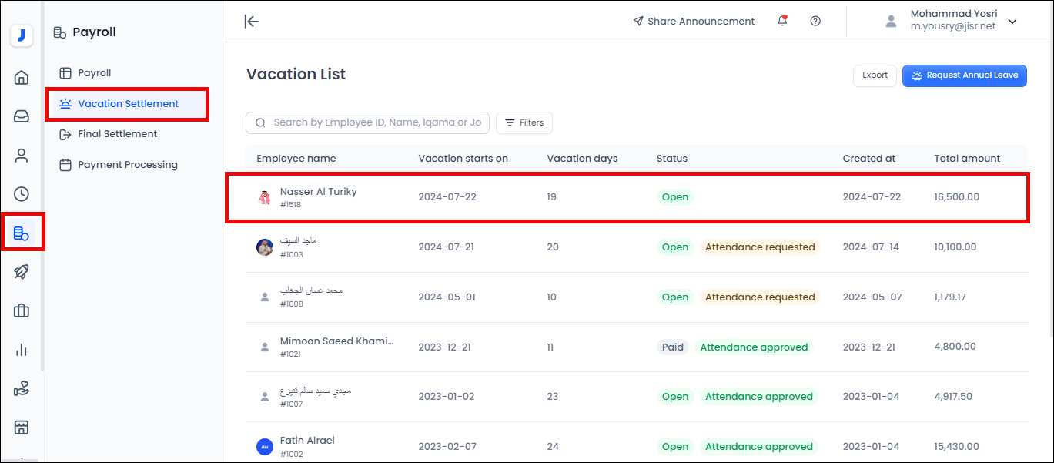1054x463 pixels.
Task: Go to Final Settlement menu item
Action: [117, 134]
